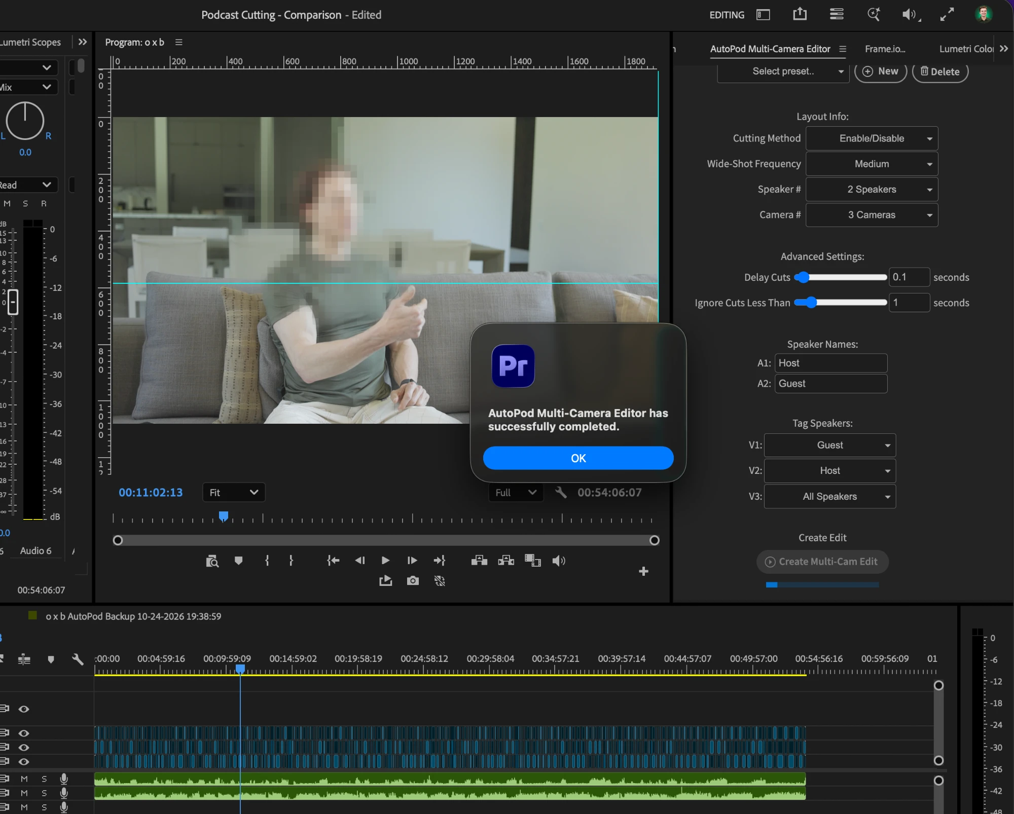The width and height of the screenshot is (1014, 814).
Task: Open program monitor settings wrench
Action: [x=560, y=492]
